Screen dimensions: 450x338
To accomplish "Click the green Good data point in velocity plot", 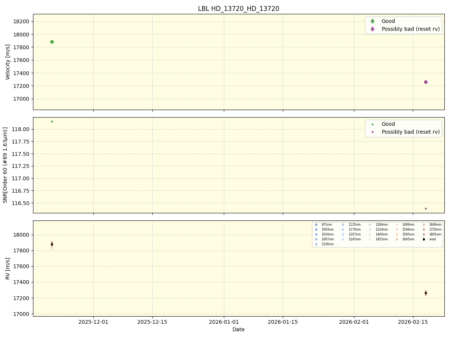I will 52,42.
